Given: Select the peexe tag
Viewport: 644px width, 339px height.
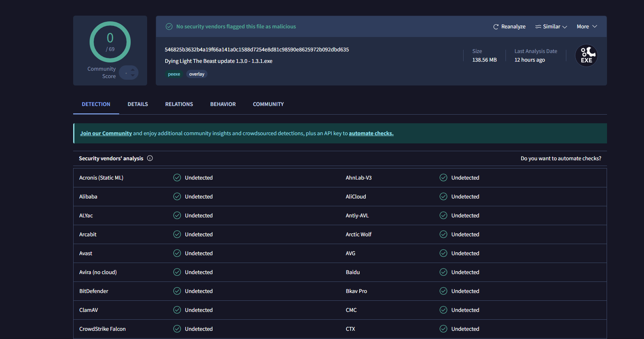Looking at the screenshot, I should click(x=174, y=74).
